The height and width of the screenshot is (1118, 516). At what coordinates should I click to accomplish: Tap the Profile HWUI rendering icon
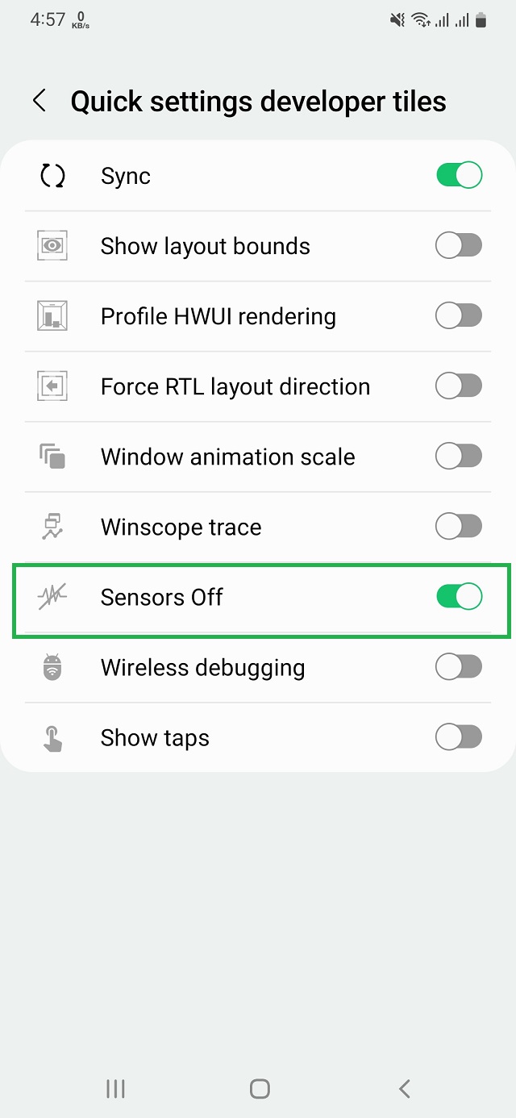coord(52,316)
